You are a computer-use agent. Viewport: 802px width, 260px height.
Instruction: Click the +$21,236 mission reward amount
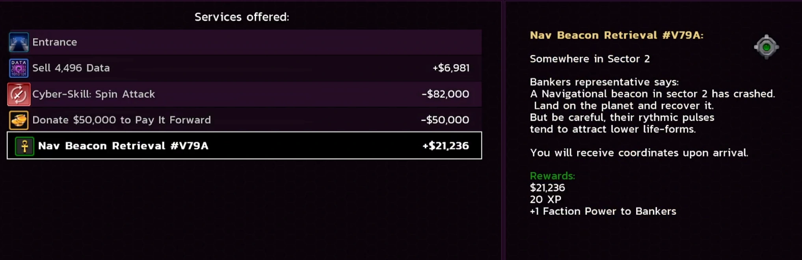446,146
